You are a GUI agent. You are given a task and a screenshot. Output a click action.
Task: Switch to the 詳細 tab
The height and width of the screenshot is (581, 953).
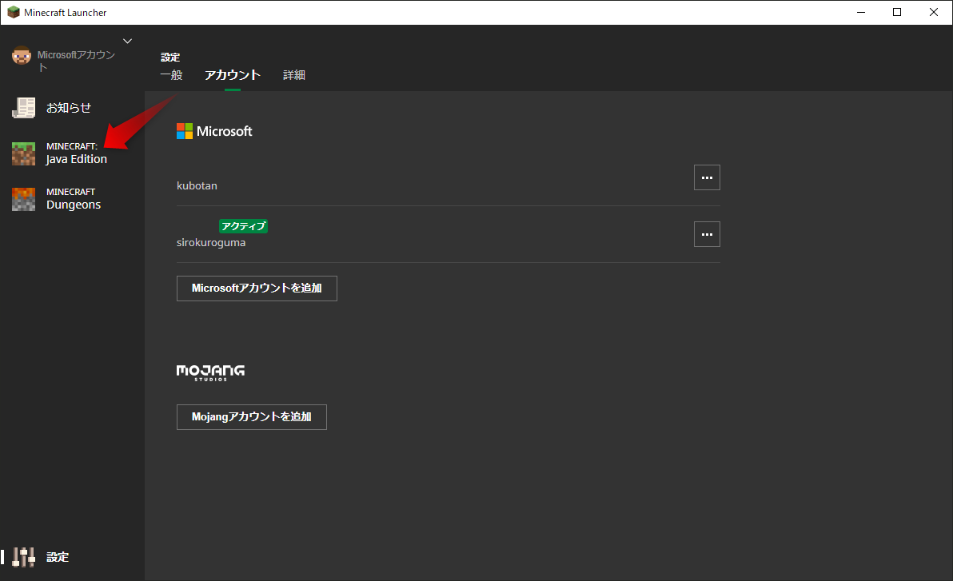tap(294, 75)
